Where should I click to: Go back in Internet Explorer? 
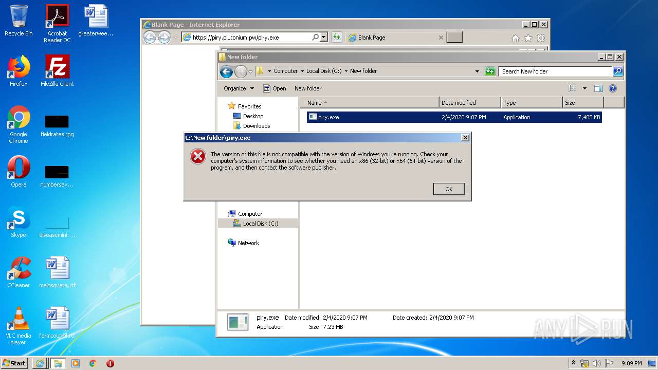[150, 37]
